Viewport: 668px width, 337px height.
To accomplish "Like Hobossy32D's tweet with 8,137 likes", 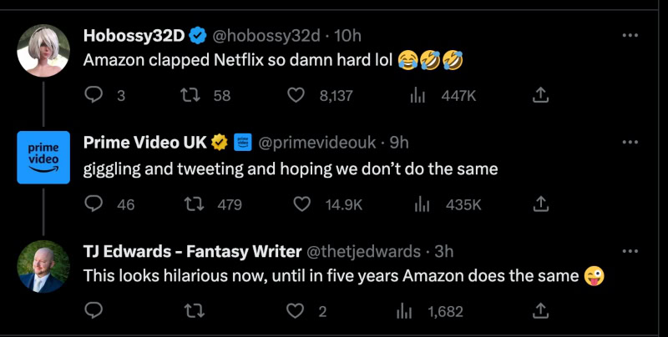I will tap(296, 95).
